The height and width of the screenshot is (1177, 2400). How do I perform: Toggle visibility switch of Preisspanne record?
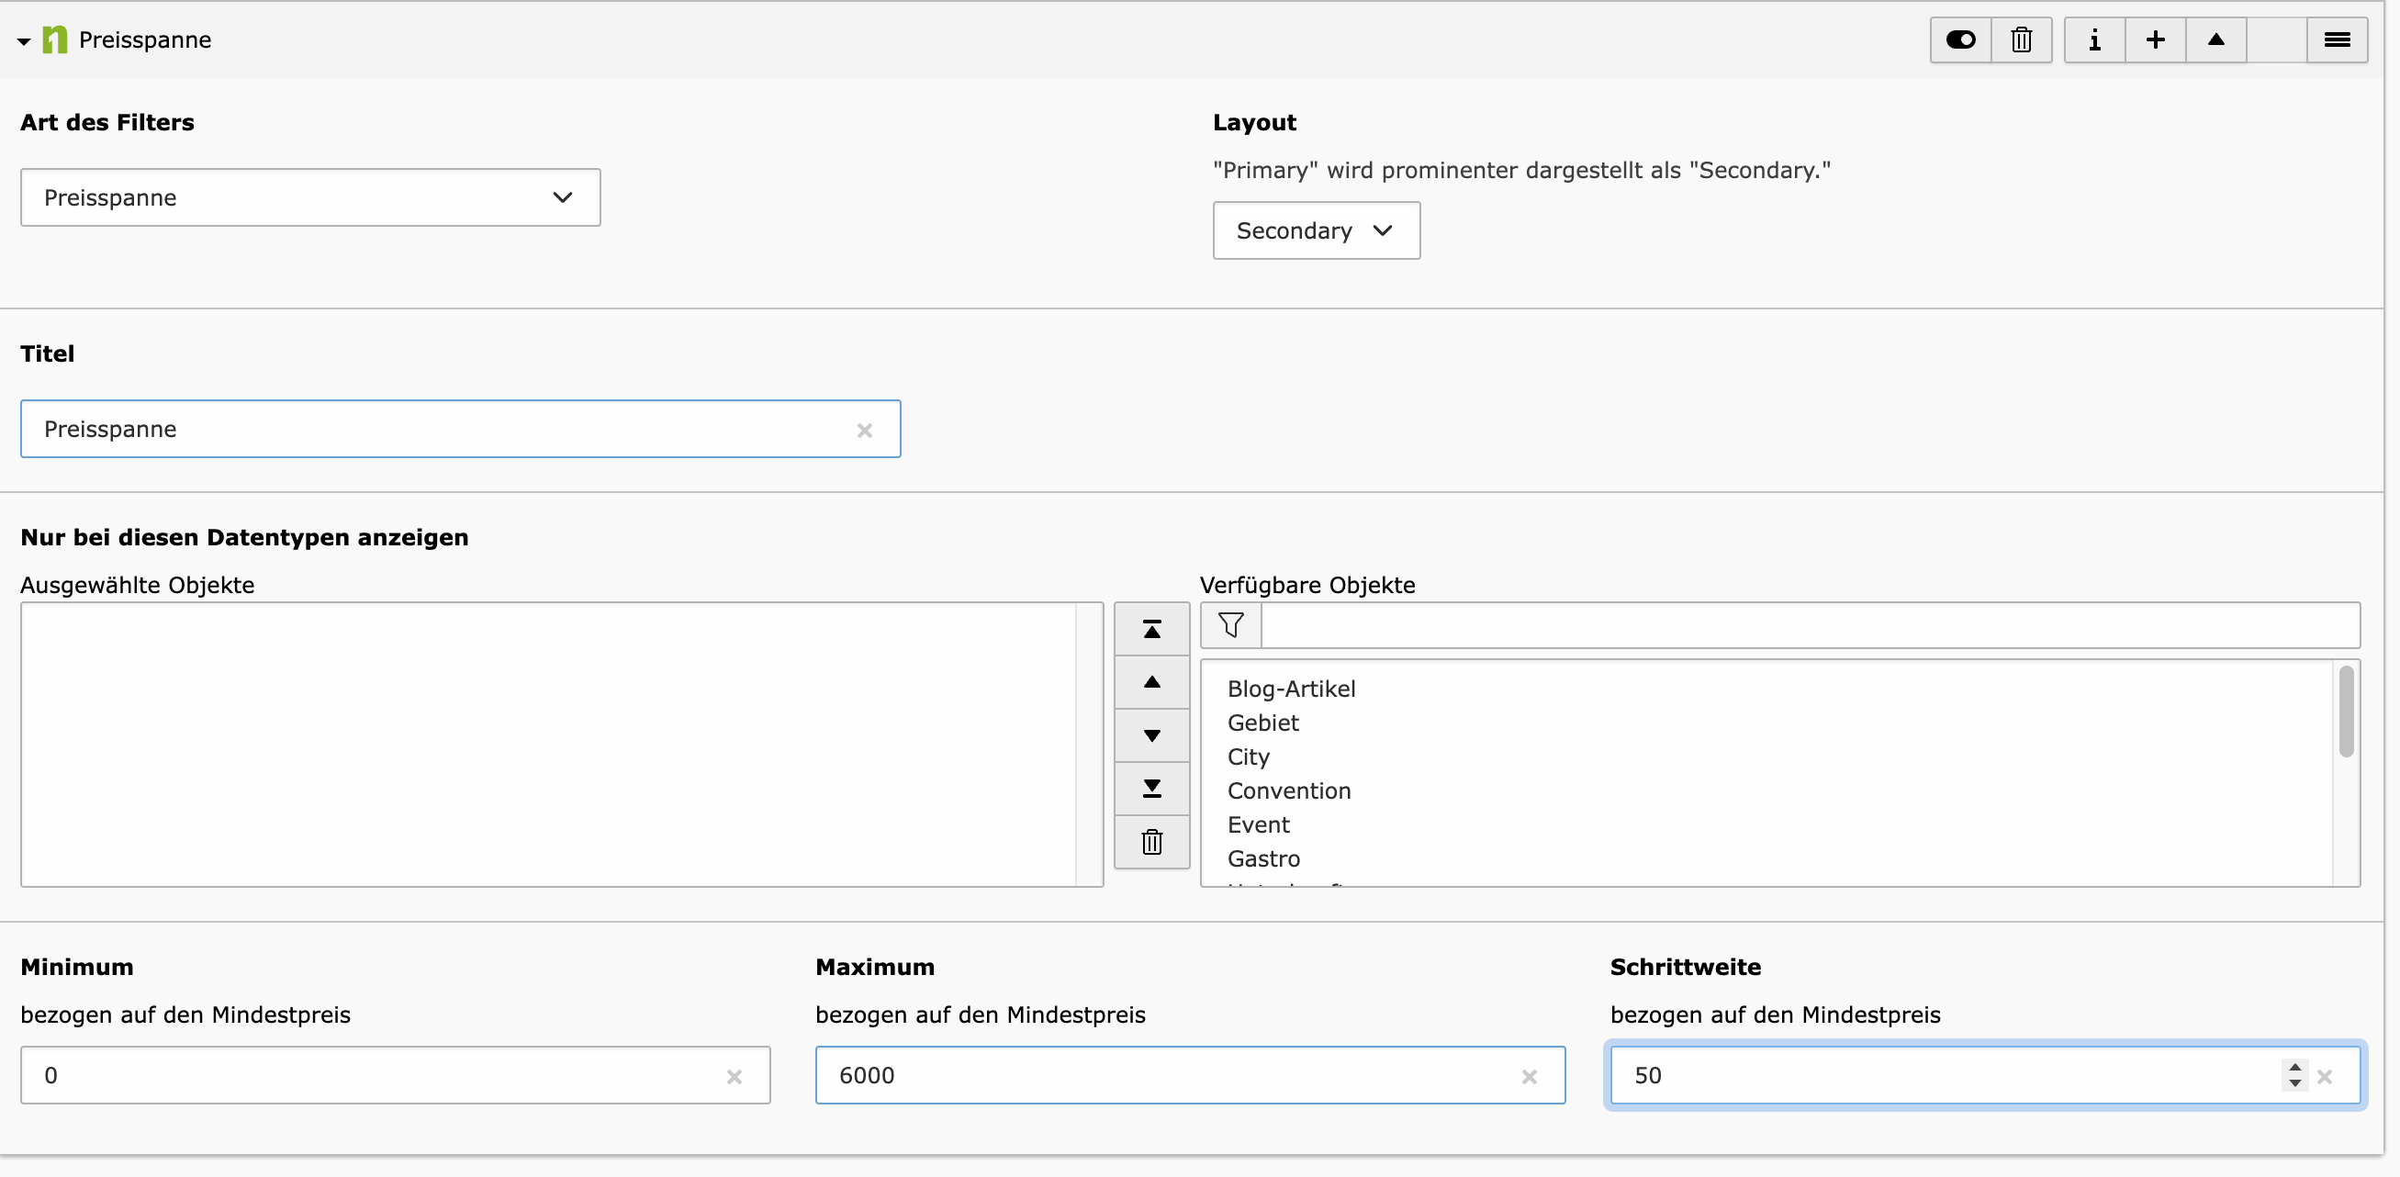(x=1960, y=40)
